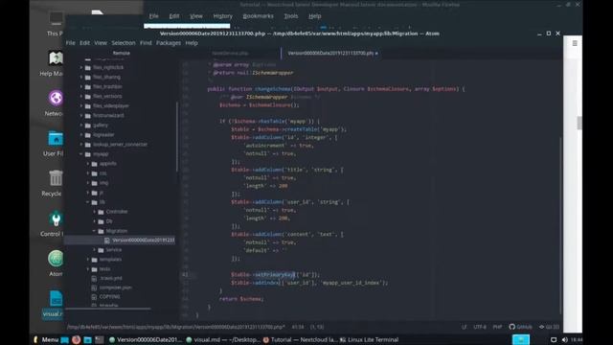
Task: Launch Firefox from the taskbar icon
Action: pyautogui.click(x=77, y=339)
